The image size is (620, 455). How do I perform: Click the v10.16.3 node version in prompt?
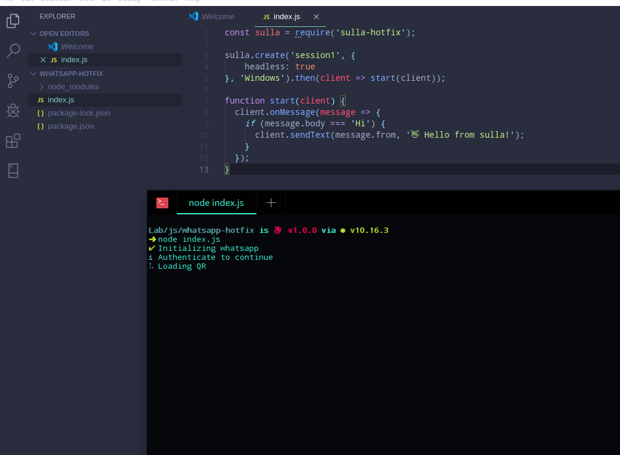tap(370, 230)
